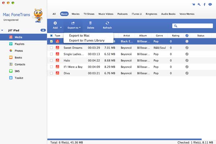This screenshot has height=144, width=216.
Task: Switch to the Movies tab
Action: 76,14
